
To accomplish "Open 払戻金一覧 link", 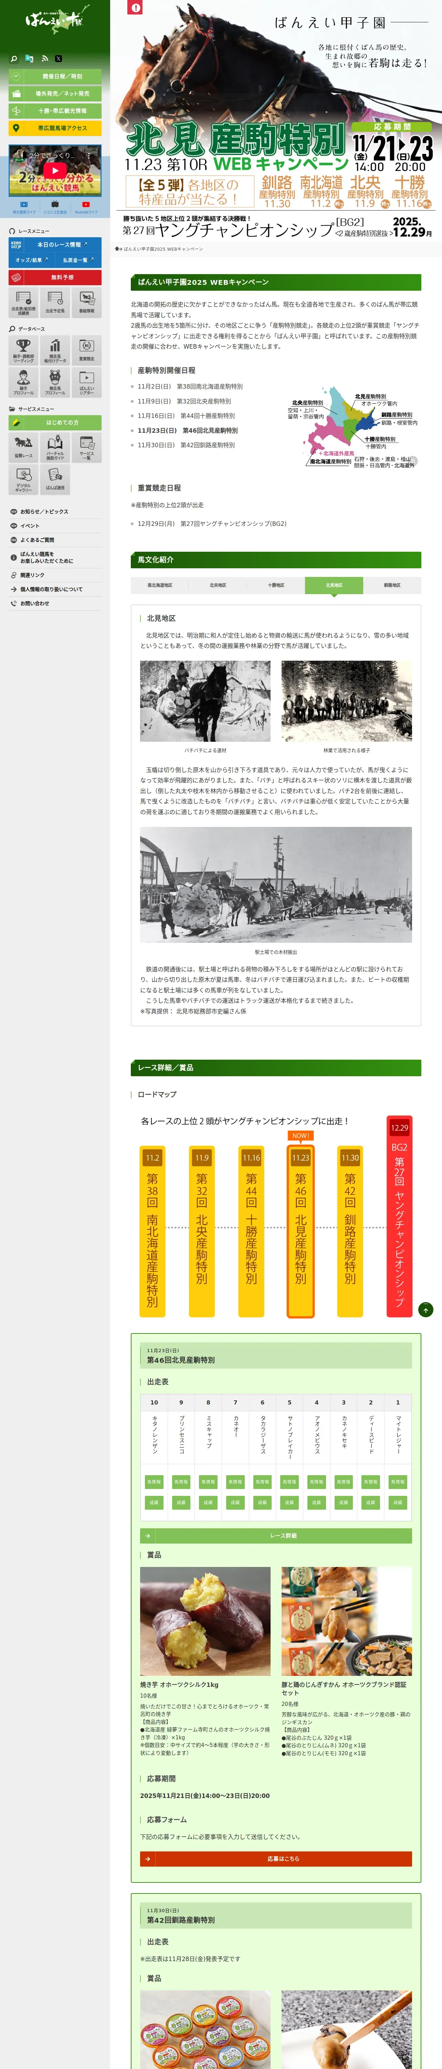I will [78, 260].
